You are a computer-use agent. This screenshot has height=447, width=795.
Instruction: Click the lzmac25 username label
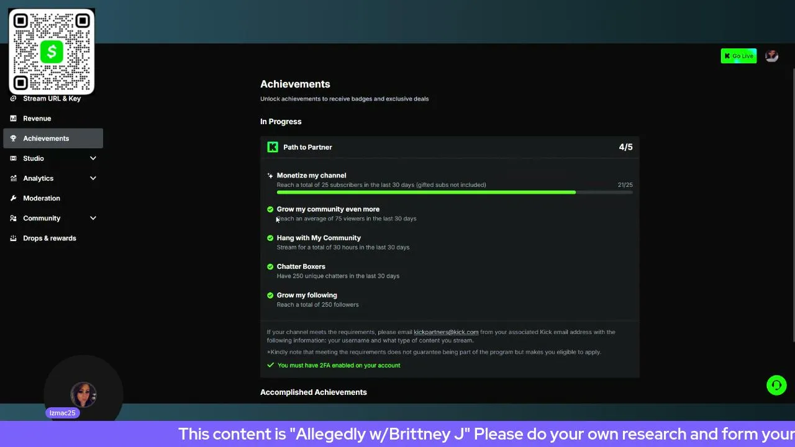[62, 413]
